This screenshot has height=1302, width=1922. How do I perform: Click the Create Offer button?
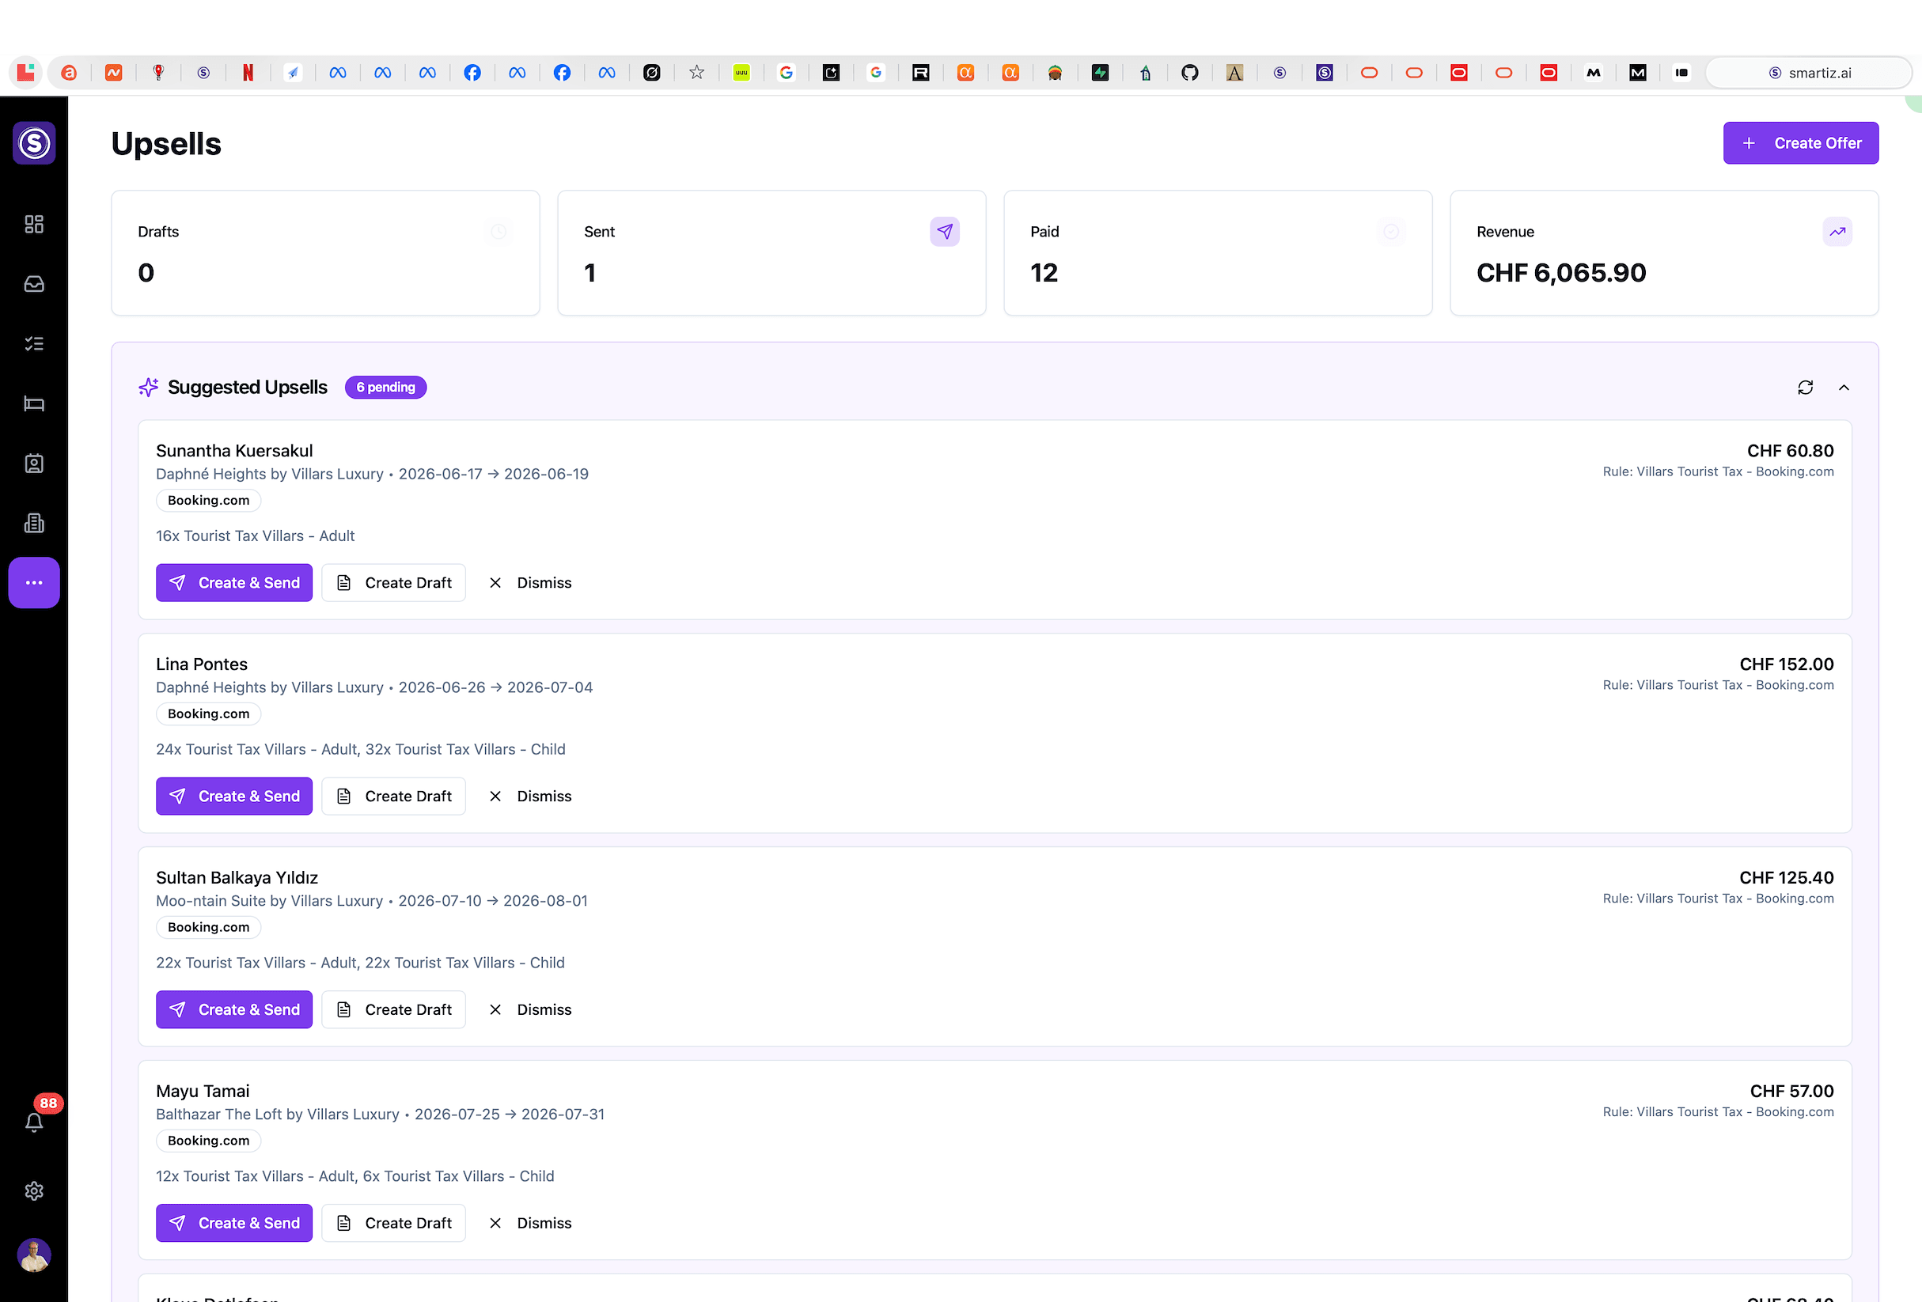(1801, 143)
